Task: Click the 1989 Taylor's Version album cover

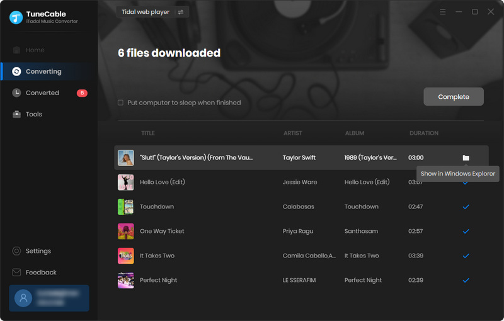Action: click(125, 157)
